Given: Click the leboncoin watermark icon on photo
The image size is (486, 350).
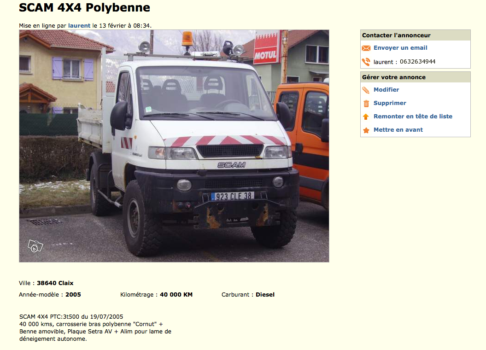Looking at the screenshot, I should pos(35,246).
